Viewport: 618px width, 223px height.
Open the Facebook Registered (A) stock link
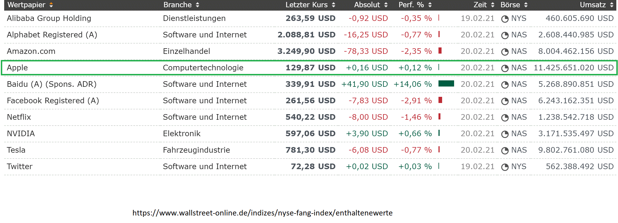[53, 101]
